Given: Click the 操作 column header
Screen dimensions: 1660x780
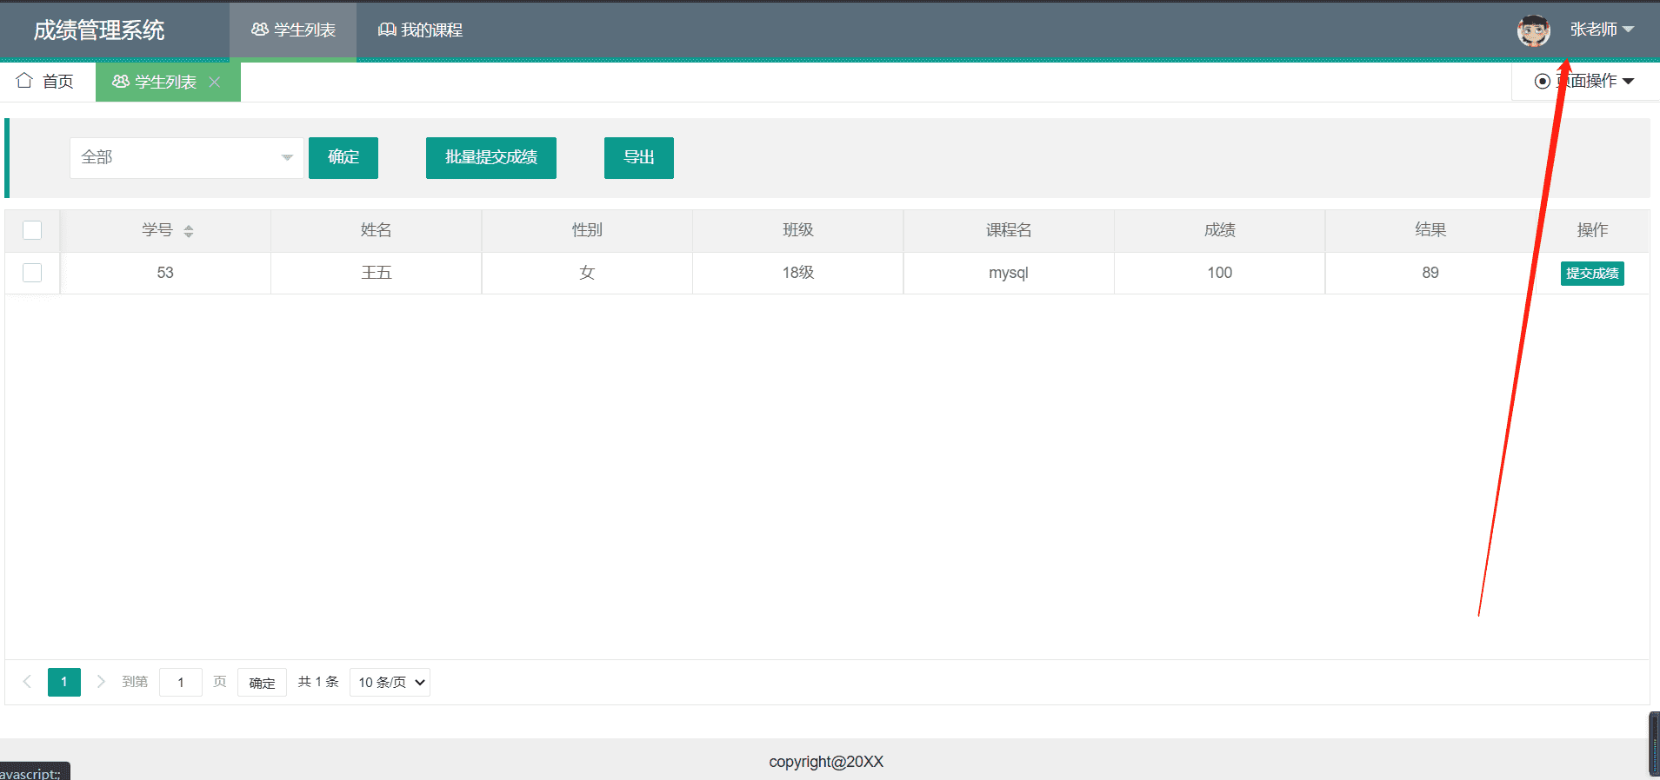Looking at the screenshot, I should (1592, 230).
